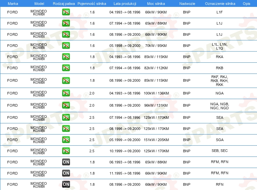Click the ON diesel icon in the 06.1993 row
The image size is (257, 190).
[x=66, y=162]
